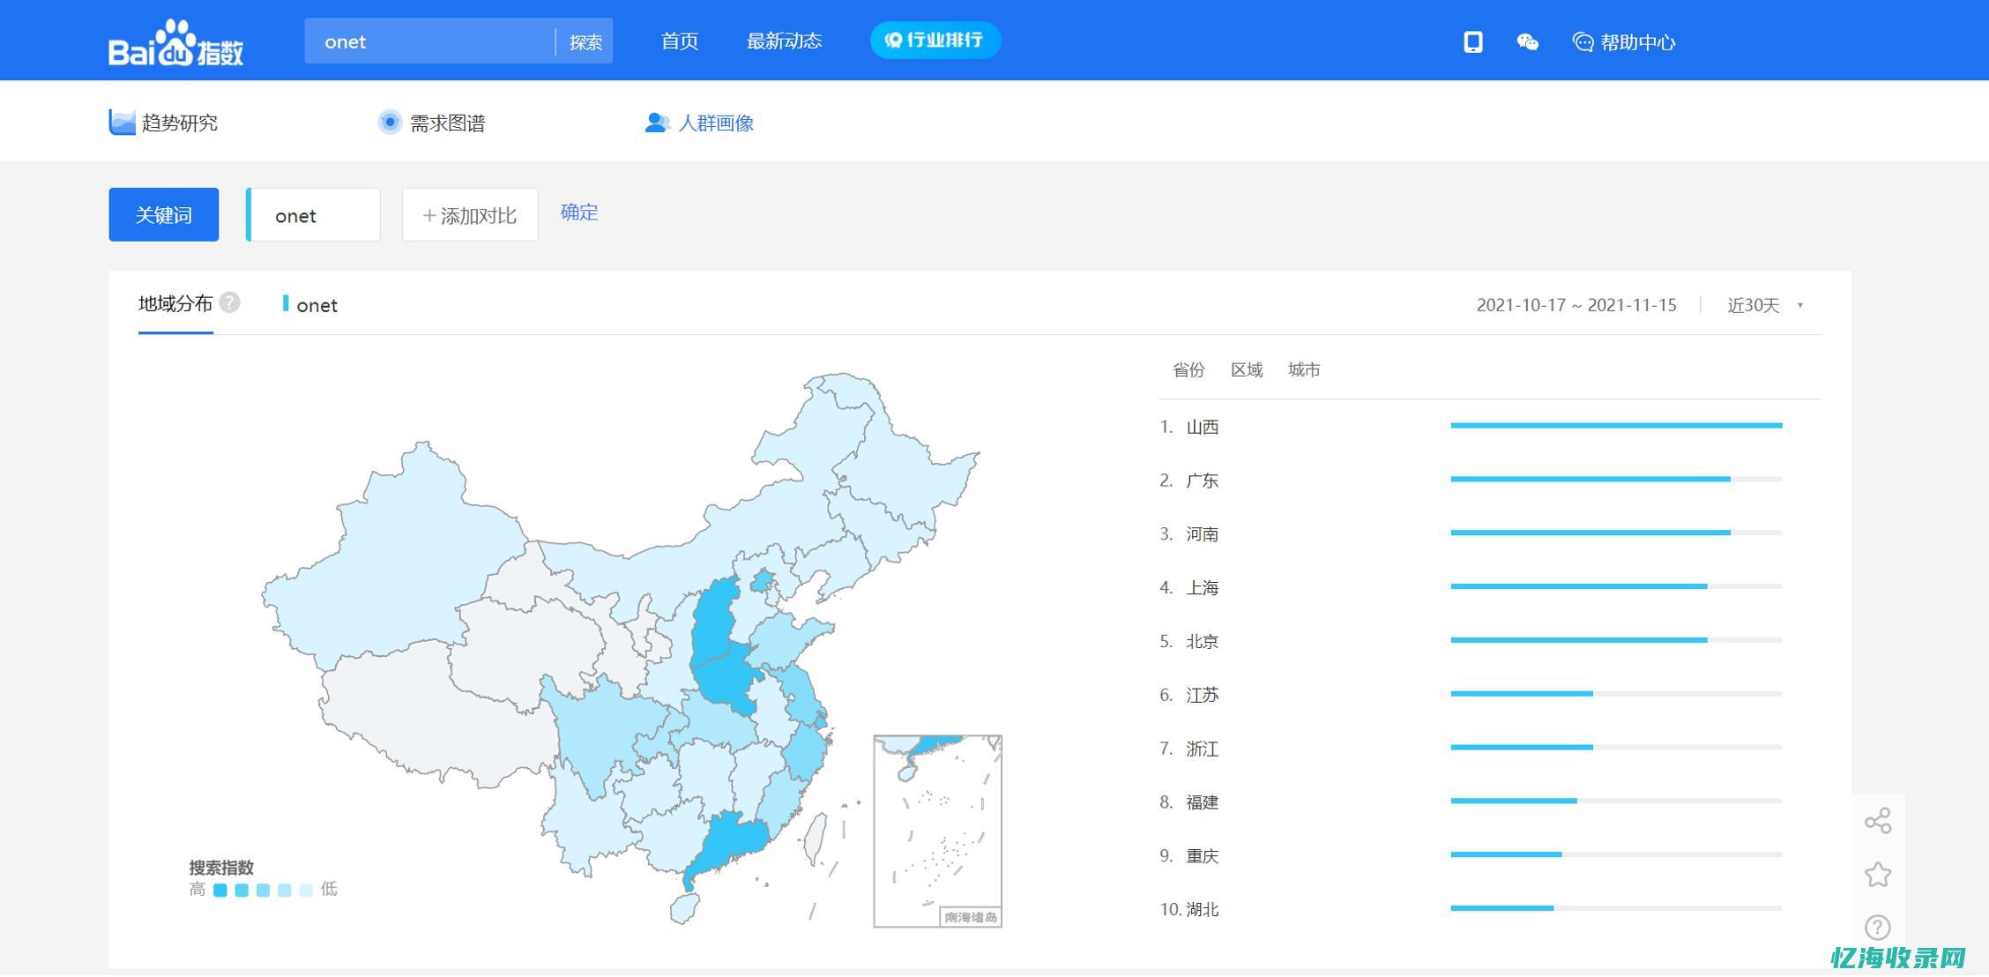Click the 地域分布 question mark tooltip
The width and height of the screenshot is (1989, 977).
tap(230, 302)
